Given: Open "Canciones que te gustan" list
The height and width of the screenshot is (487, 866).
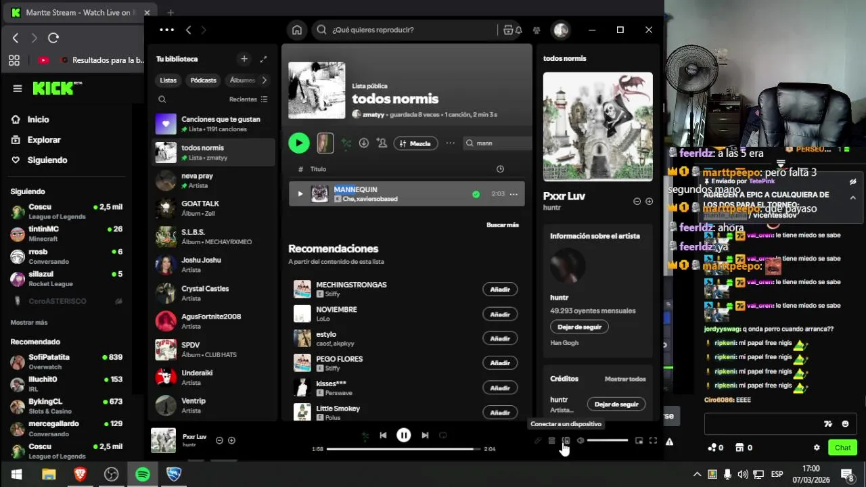Looking at the screenshot, I should 214,124.
